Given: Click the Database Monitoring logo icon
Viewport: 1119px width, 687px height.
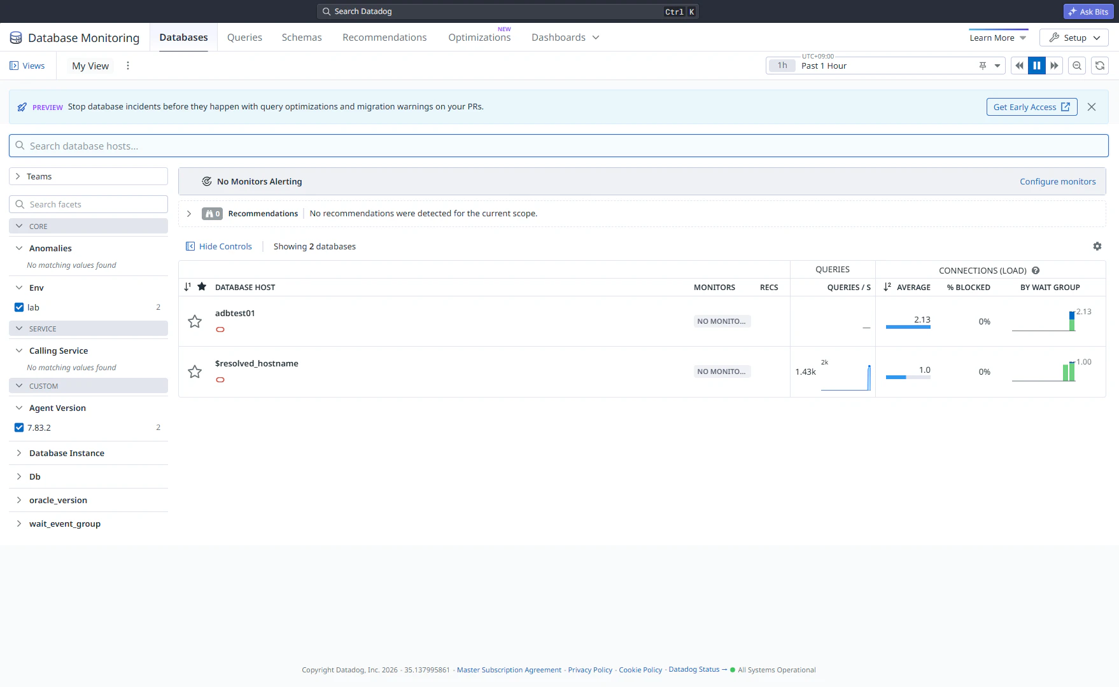Looking at the screenshot, I should click(16, 38).
